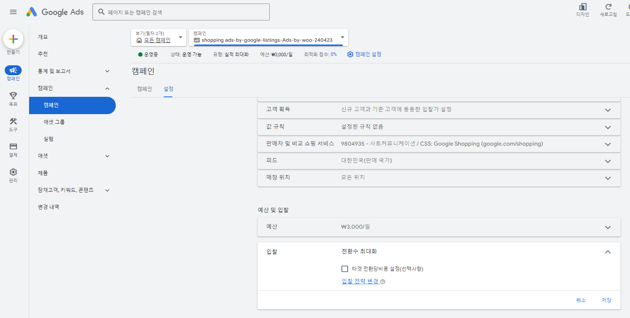Image resolution: width=630 pixels, height=318 pixels.
Task: Click the search magnifier icon
Action: coord(101,12)
